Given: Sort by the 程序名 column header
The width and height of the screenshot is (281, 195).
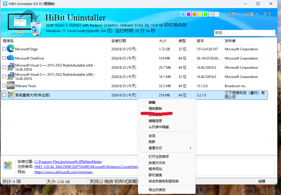Looking at the screenshot, I should tap(8, 41).
